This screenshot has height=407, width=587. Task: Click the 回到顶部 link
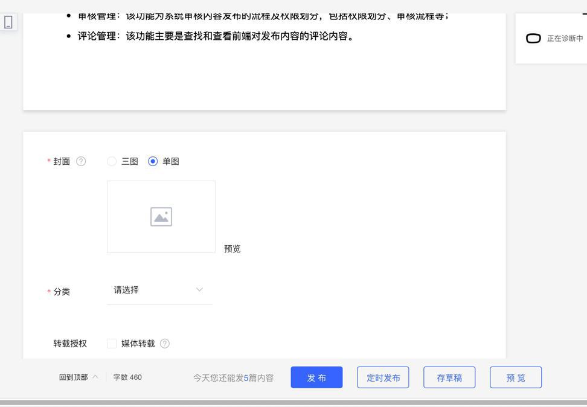pos(73,377)
